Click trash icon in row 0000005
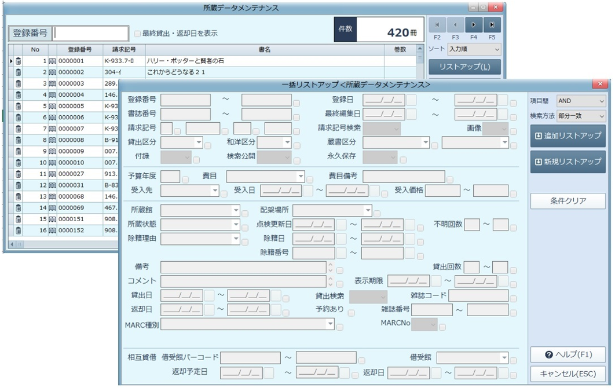The image size is (615, 388). click(x=18, y=106)
